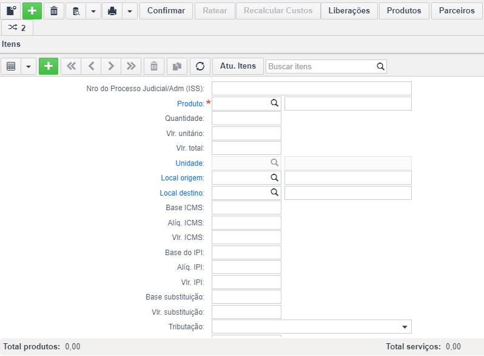
Task: Click the new document icon in top toolbar
Action: tap(12, 11)
